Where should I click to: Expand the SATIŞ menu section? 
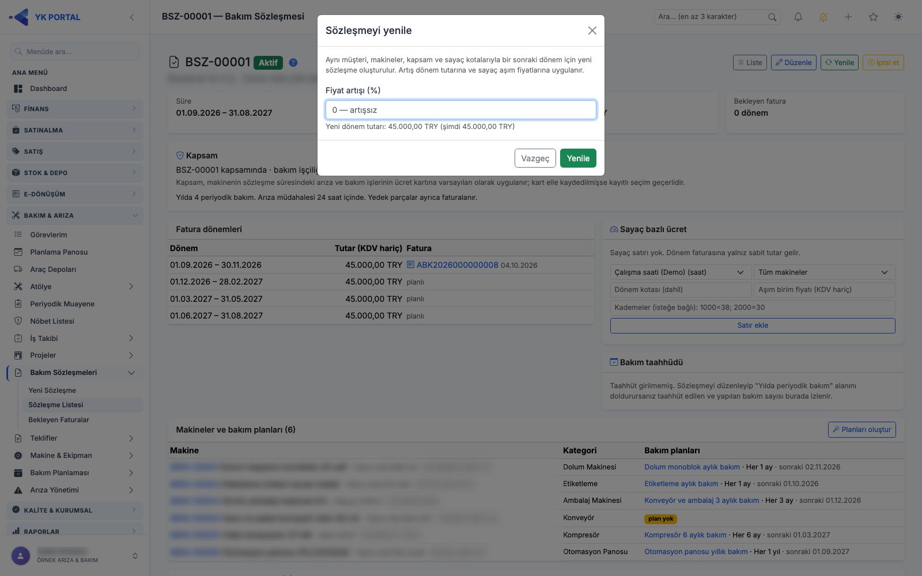point(75,151)
